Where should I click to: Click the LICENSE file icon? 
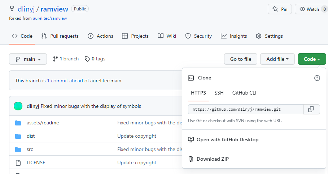pos(18,162)
